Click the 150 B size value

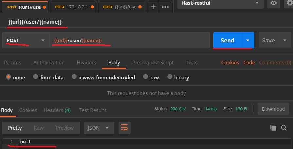coord(241,109)
